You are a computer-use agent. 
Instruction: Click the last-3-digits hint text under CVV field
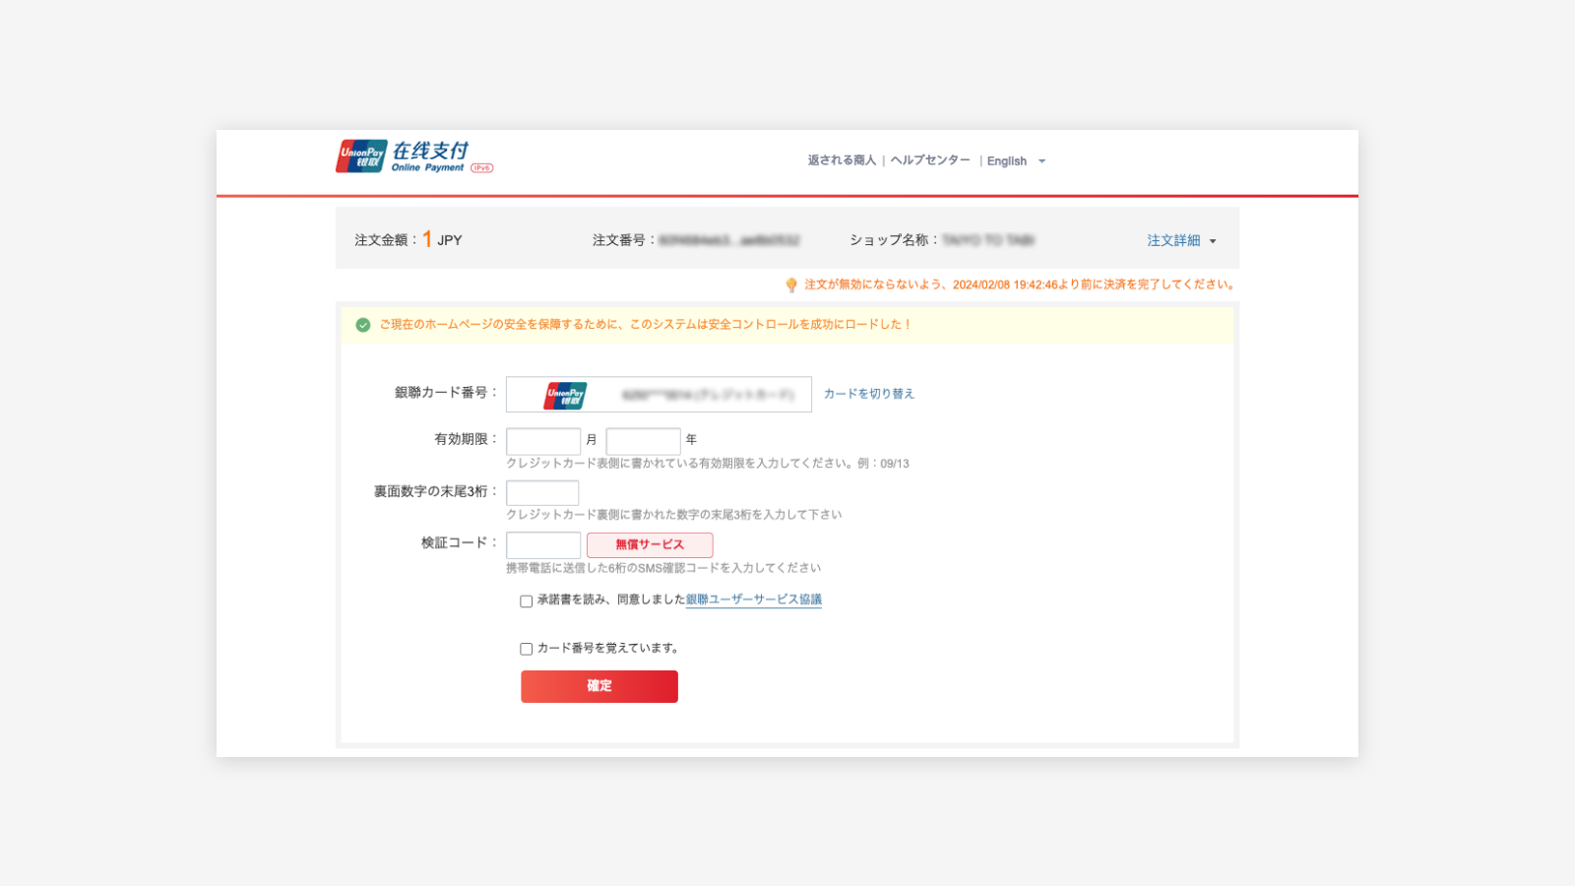click(x=674, y=515)
